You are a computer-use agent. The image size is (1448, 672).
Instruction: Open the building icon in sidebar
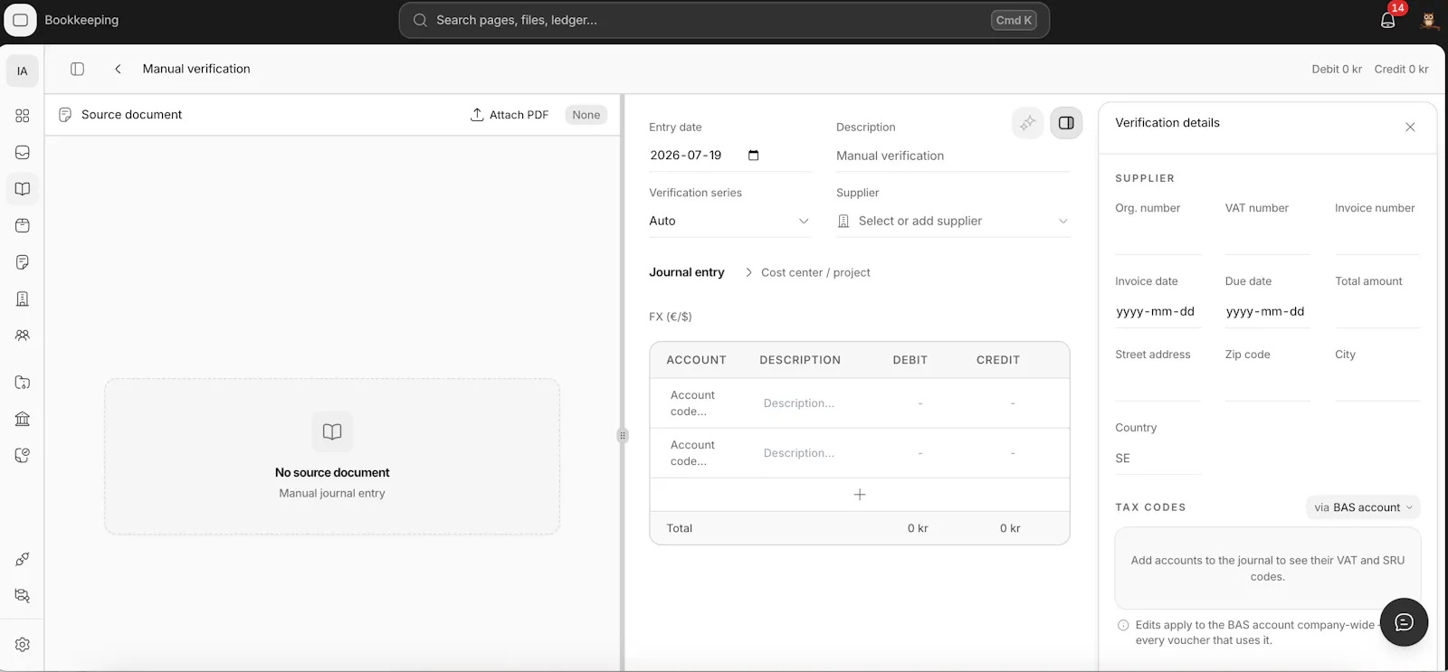(23, 298)
